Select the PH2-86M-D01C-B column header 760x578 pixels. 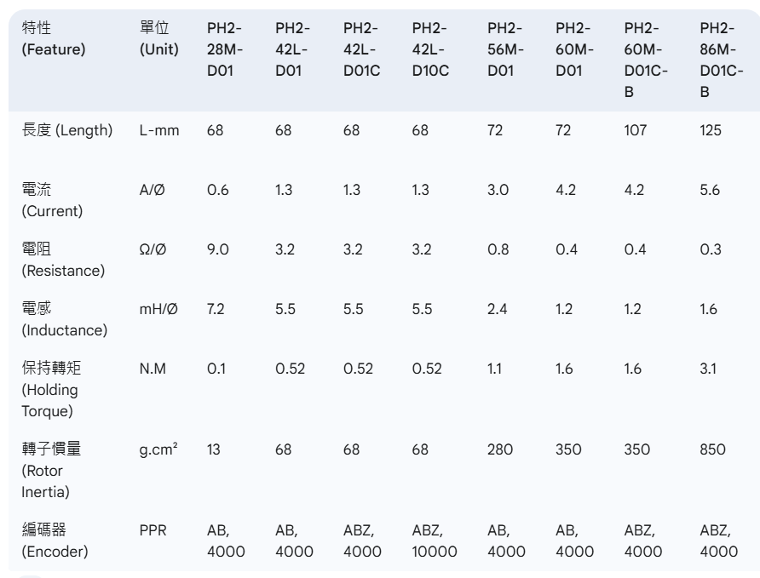coord(721,60)
